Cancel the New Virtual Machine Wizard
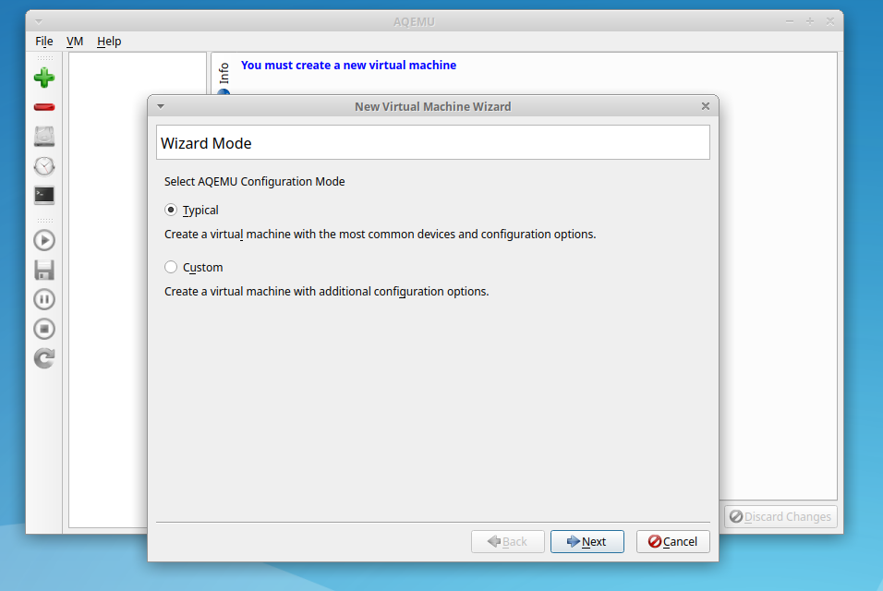Image resolution: width=883 pixels, height=591 pixels. point(673,541)
